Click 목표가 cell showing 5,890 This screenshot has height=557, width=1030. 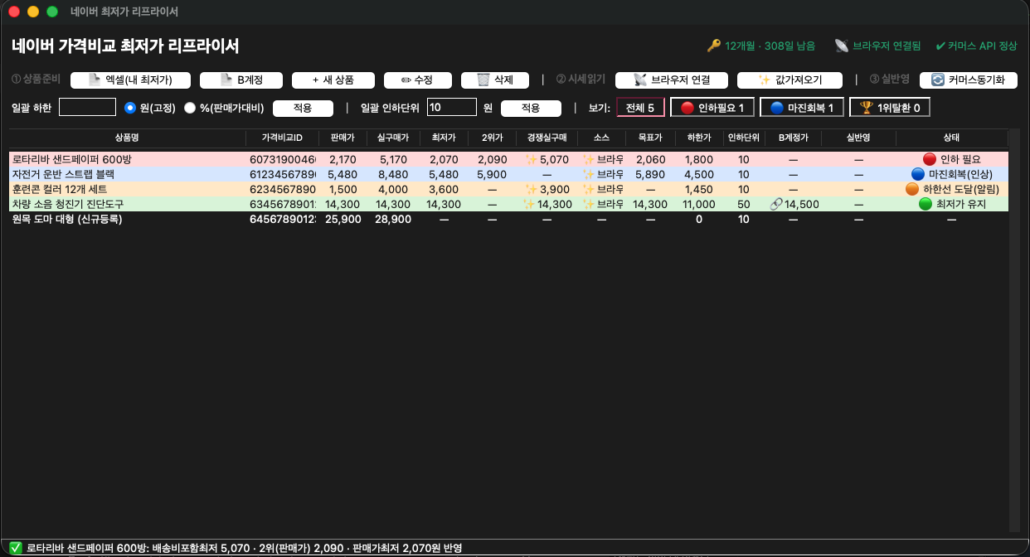coord(650,174)
